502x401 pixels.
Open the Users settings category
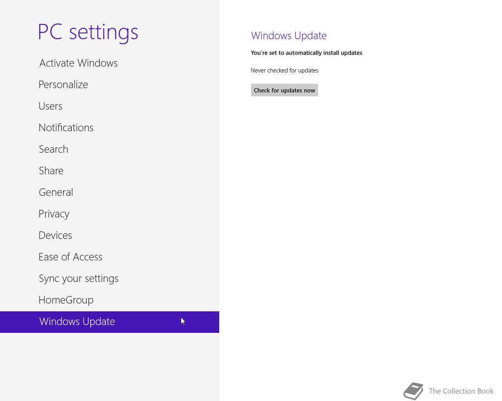click(x=109, y=107)
